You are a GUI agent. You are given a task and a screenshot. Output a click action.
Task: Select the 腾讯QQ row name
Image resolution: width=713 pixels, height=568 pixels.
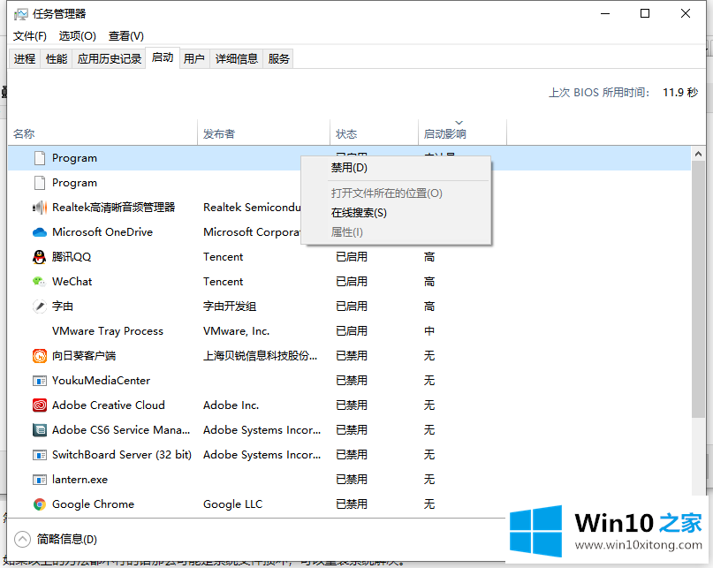(x=72, y=257)
